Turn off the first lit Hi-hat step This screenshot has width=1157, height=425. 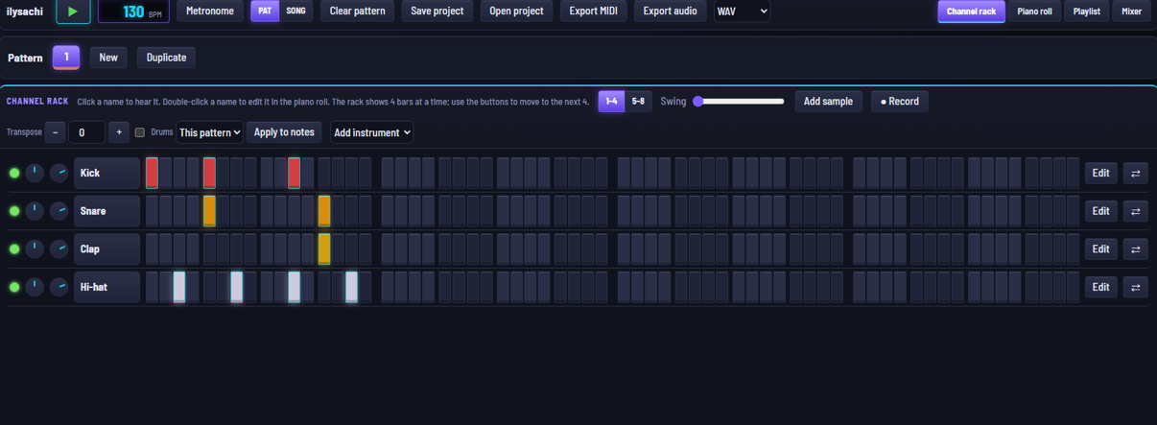(x=179, y=287)
